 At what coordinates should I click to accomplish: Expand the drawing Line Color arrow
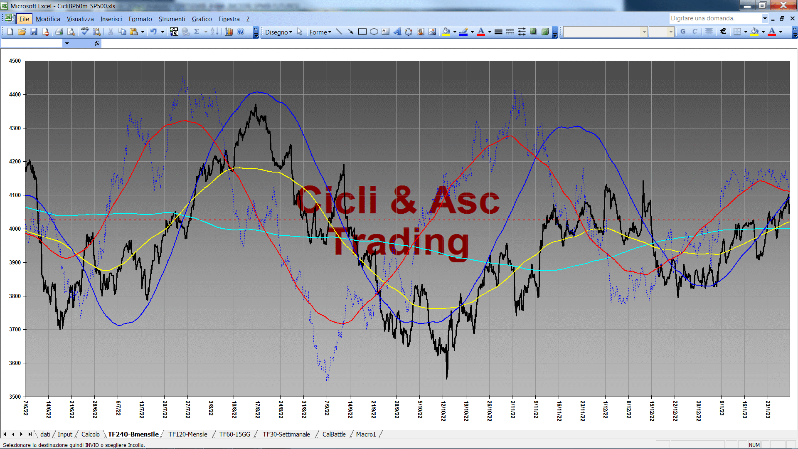[472, 32]
